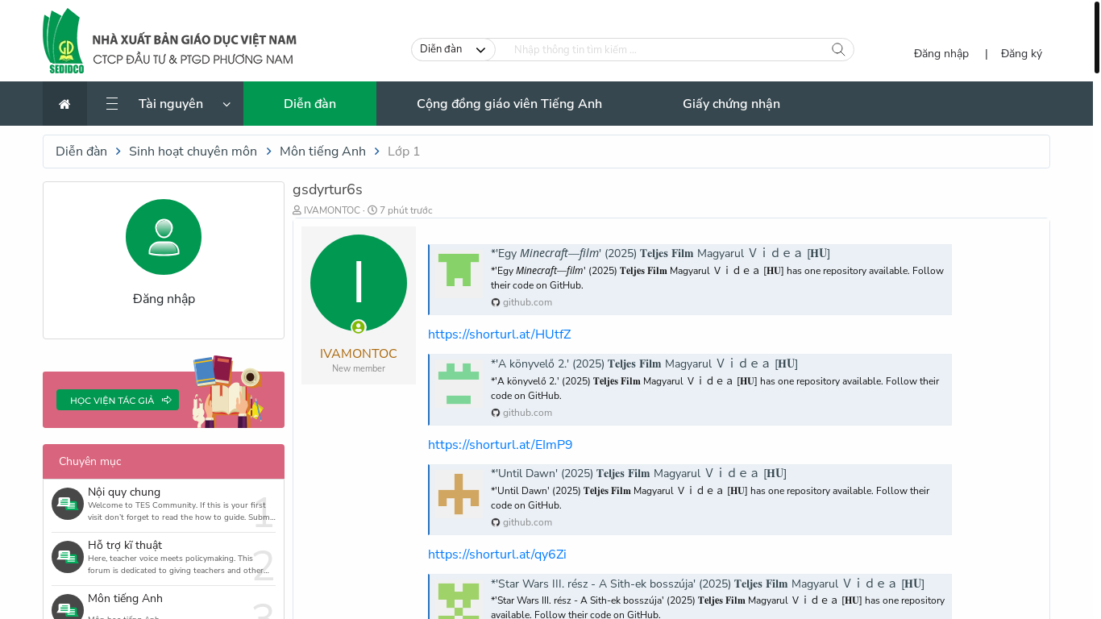Open the Giấy chứng nhận tab

tap(731, 104)
